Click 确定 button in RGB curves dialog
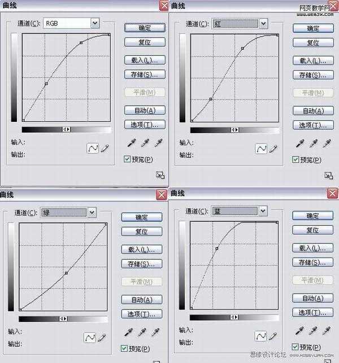 (145, 28)
